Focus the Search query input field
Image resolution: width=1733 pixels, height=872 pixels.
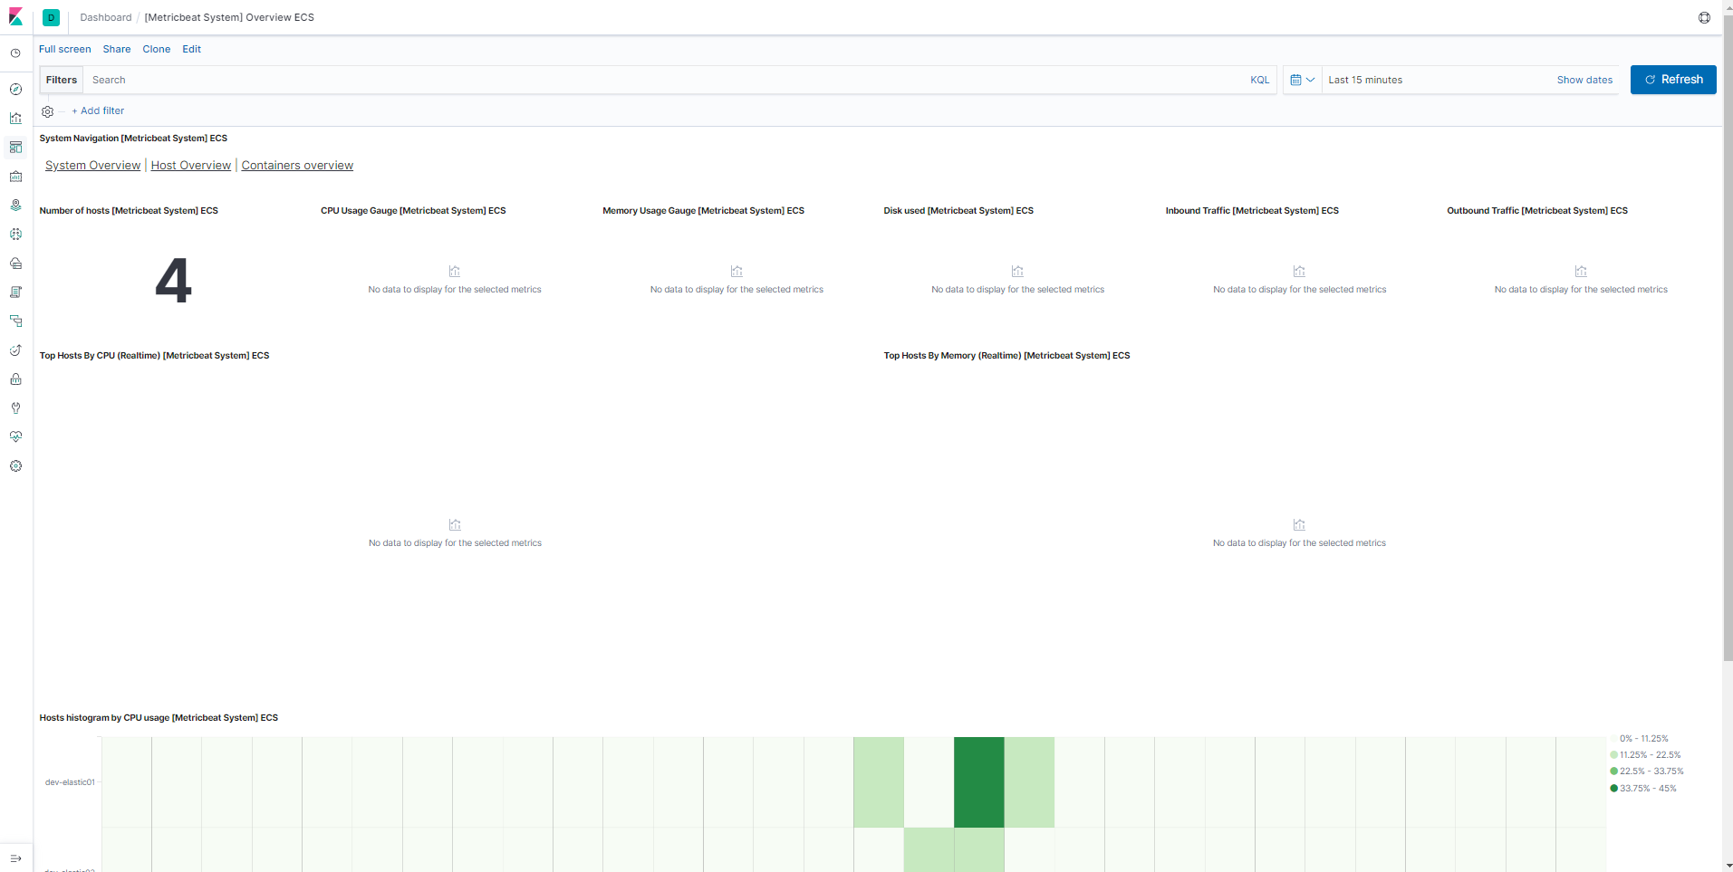click(x=666, y=80)
